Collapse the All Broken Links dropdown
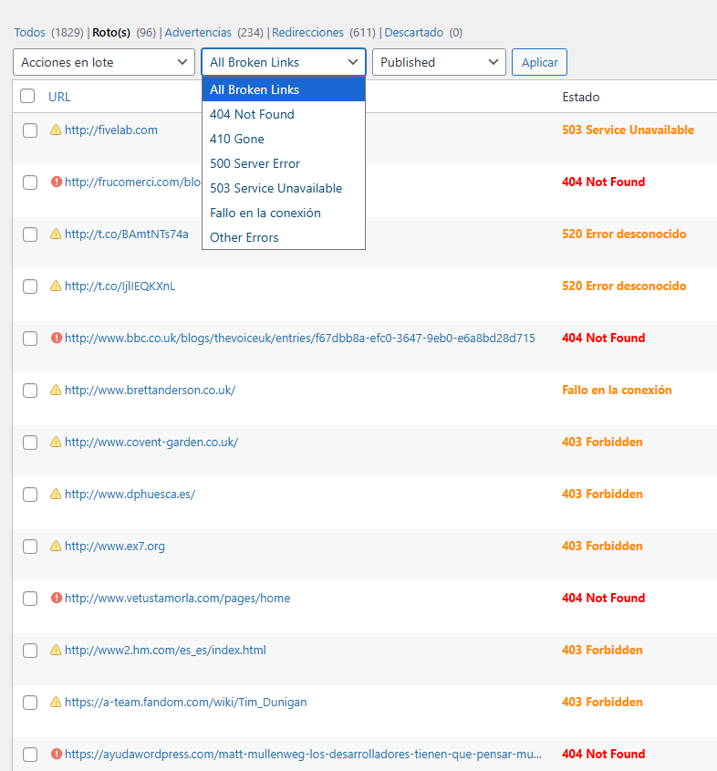The width and height of the screenshot is (717, 771). tap(284, 62)
